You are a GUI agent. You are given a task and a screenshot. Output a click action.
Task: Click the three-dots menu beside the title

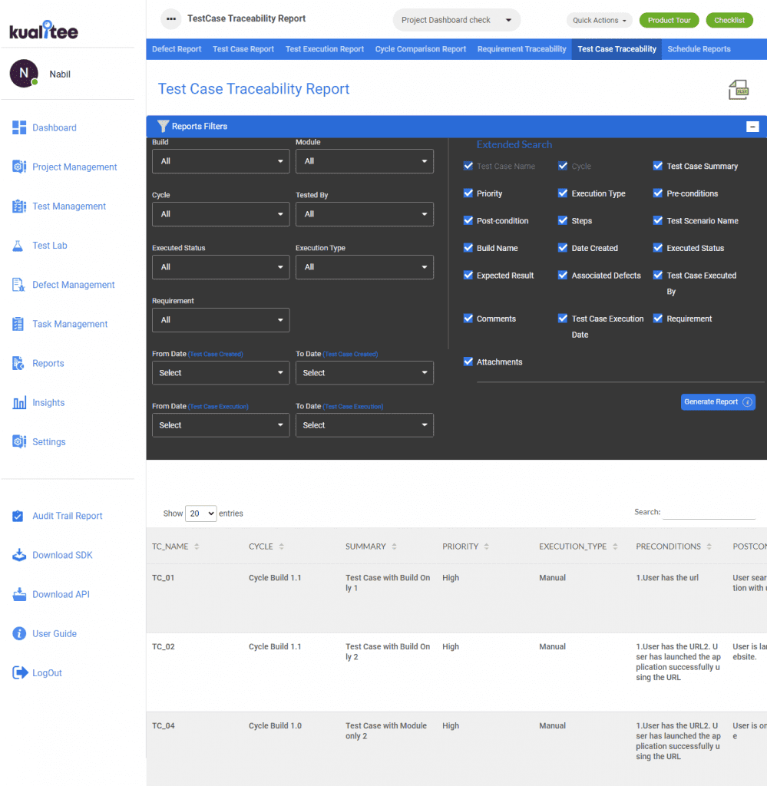(171, 19)
